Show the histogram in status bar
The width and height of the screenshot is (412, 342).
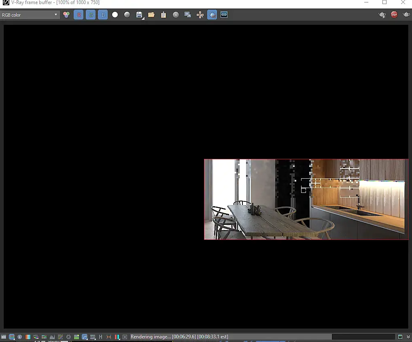[x=52, y=337]
